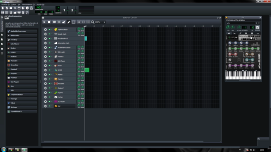The image size is (271, 152).
Task: Show the Automation Editor icon
Action: coord(15,12)
